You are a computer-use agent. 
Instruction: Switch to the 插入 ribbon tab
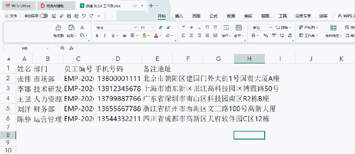click(179, 16)
